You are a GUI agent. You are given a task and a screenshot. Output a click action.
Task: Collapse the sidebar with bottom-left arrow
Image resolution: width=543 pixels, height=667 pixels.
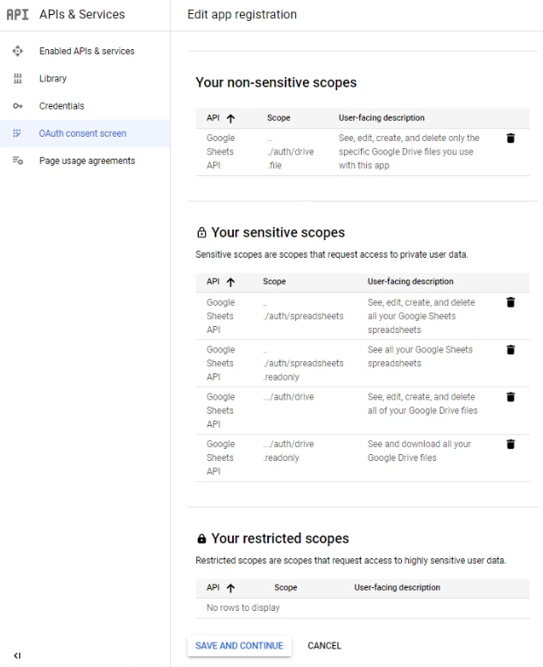[x=17, y=654]
